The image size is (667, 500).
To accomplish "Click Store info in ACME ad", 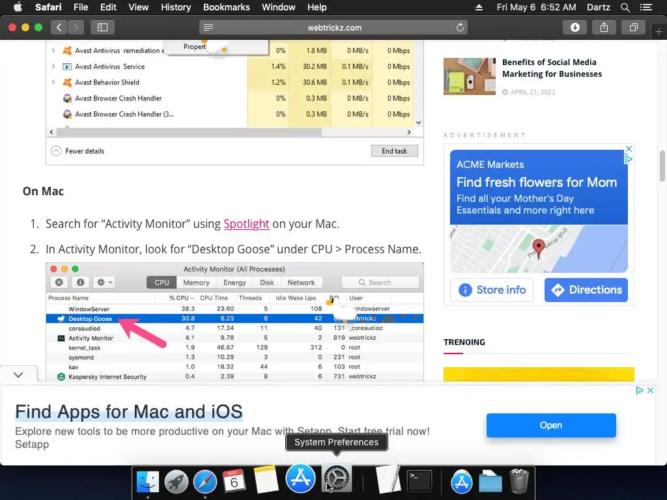I will tap(491, 290).
